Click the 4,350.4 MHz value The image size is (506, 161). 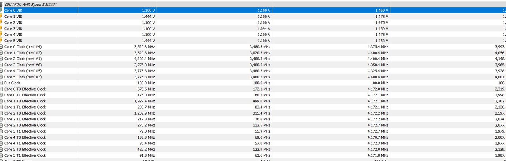click(378, 65)
